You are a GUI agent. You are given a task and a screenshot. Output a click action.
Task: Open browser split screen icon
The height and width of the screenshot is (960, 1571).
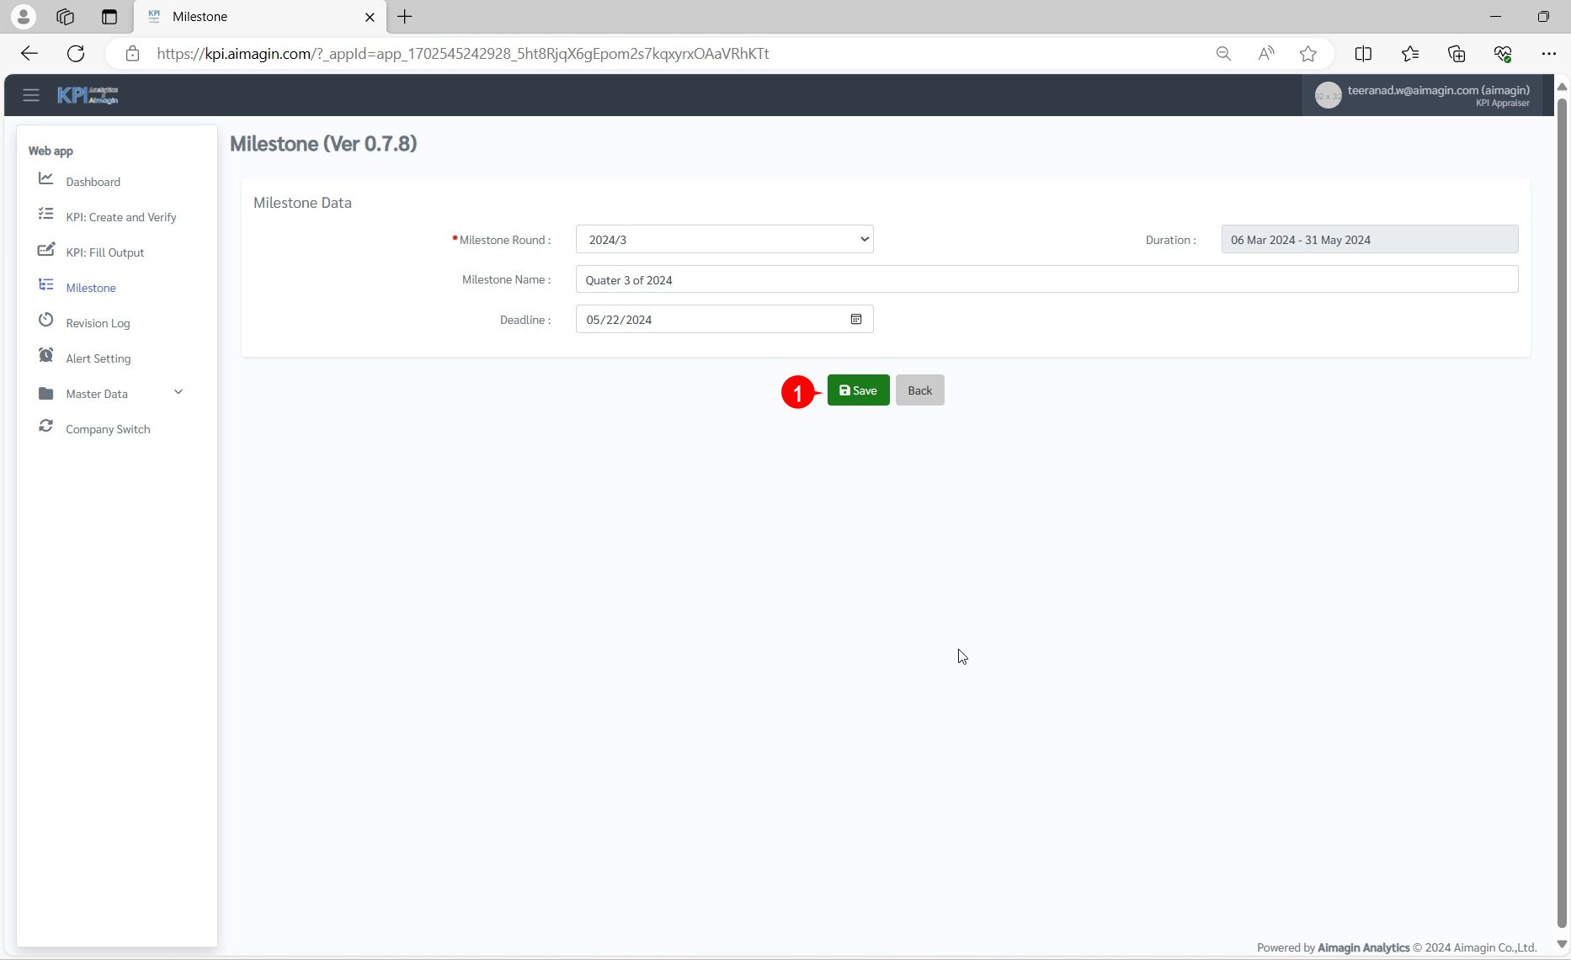[x=1363, y=54]
